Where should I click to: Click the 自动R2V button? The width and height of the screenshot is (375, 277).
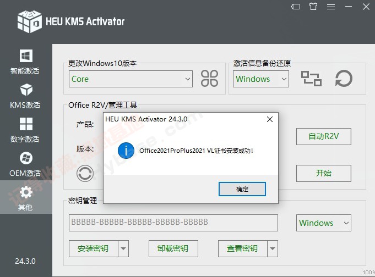point(324,137)
